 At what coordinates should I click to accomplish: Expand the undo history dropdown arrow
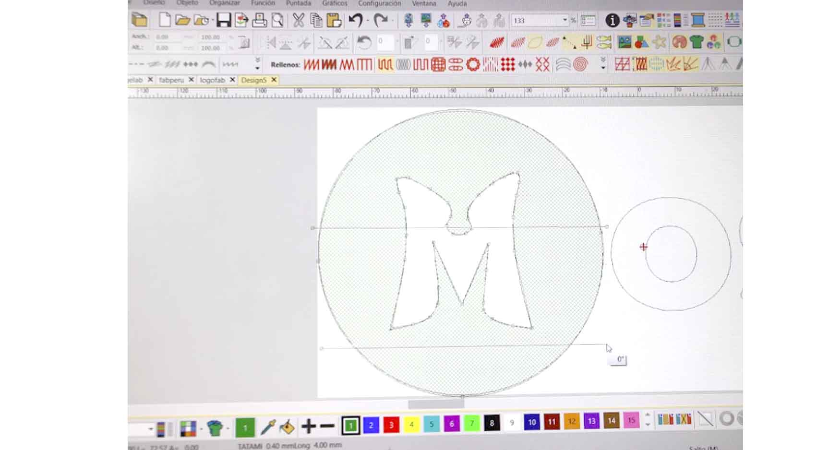368,21
